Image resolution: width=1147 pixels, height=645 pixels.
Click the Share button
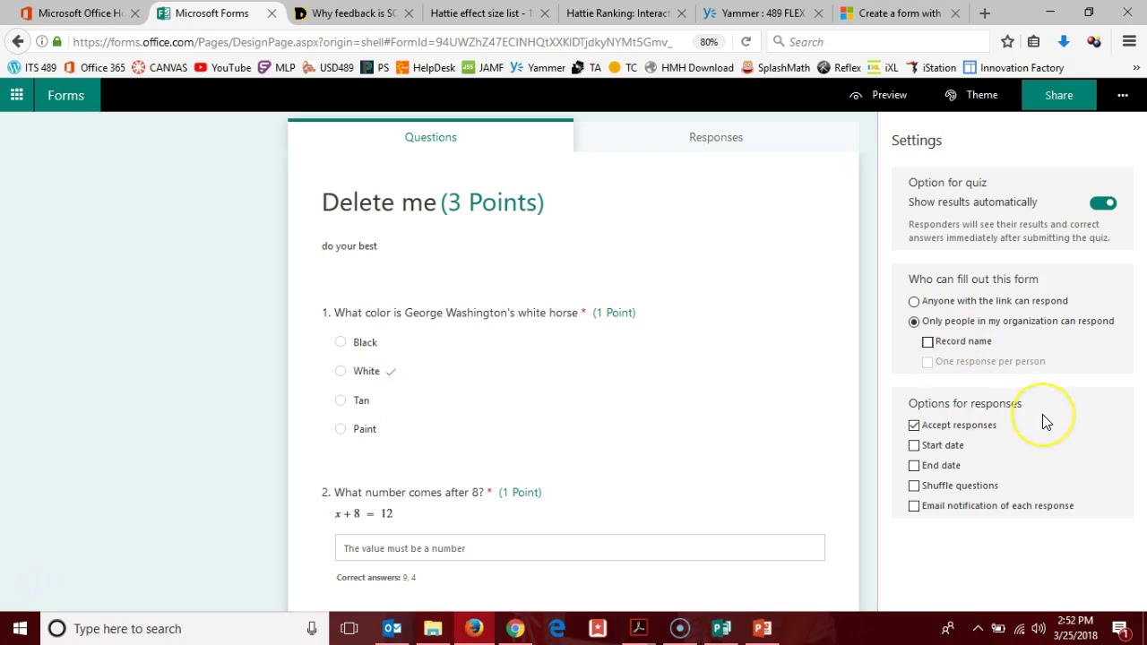coord(1059,95)
